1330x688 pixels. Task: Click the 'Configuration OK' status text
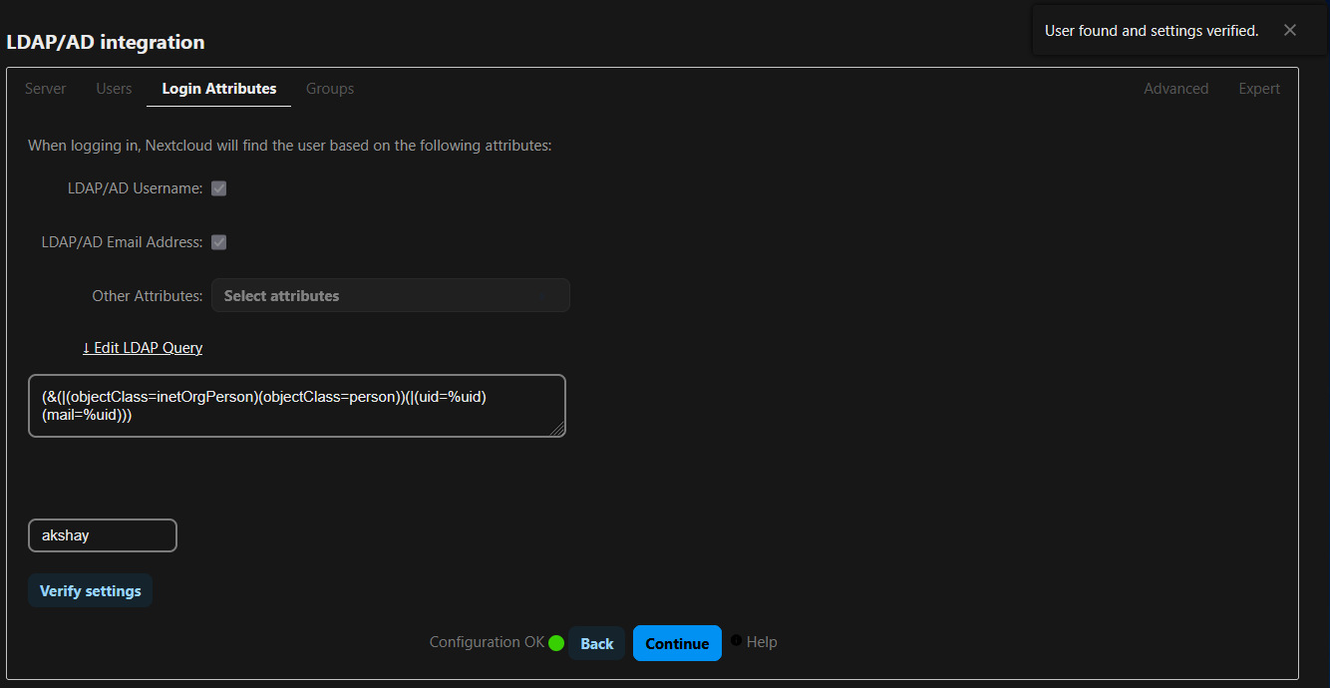pyautogui.click(x=487, y=642)
